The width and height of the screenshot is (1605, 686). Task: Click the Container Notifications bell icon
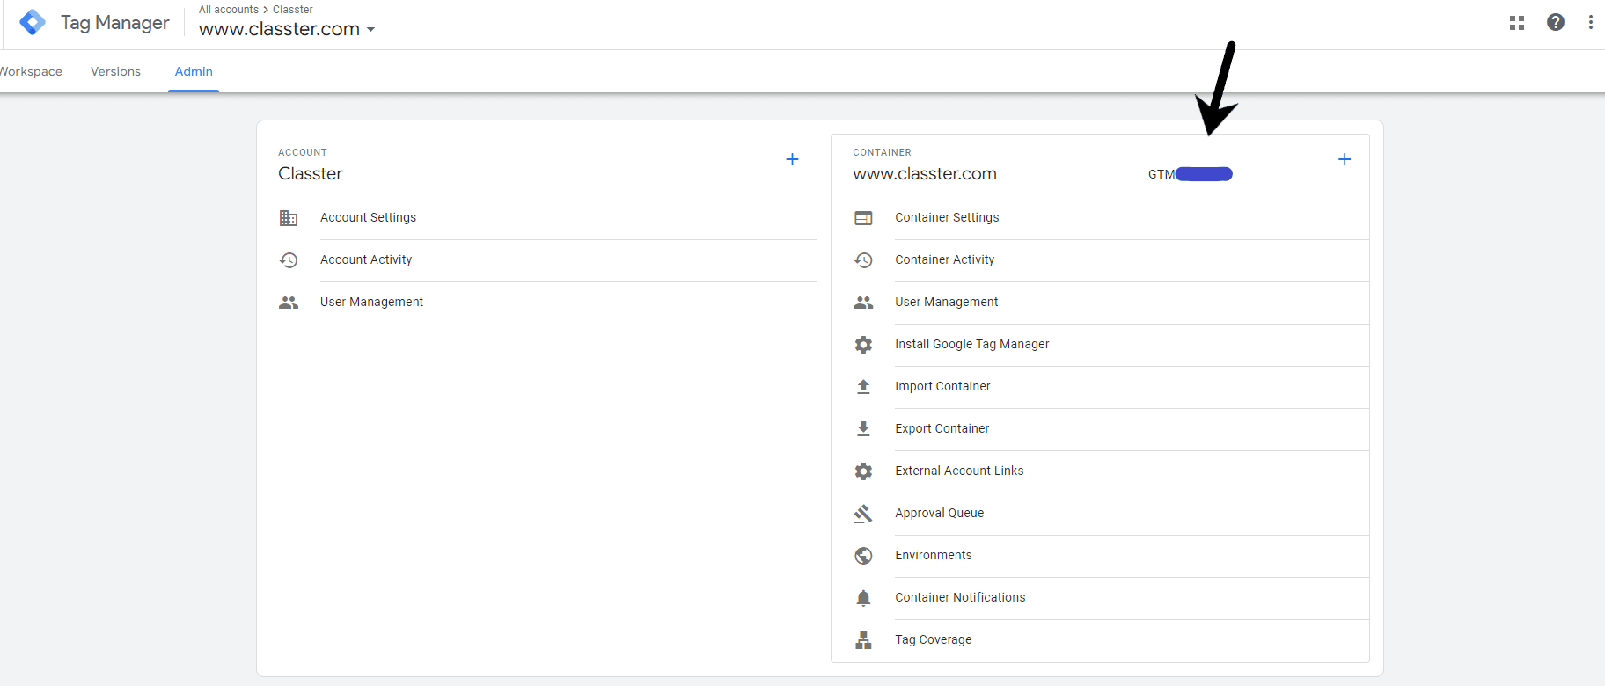pyautogui.click(x=863, y=598)
